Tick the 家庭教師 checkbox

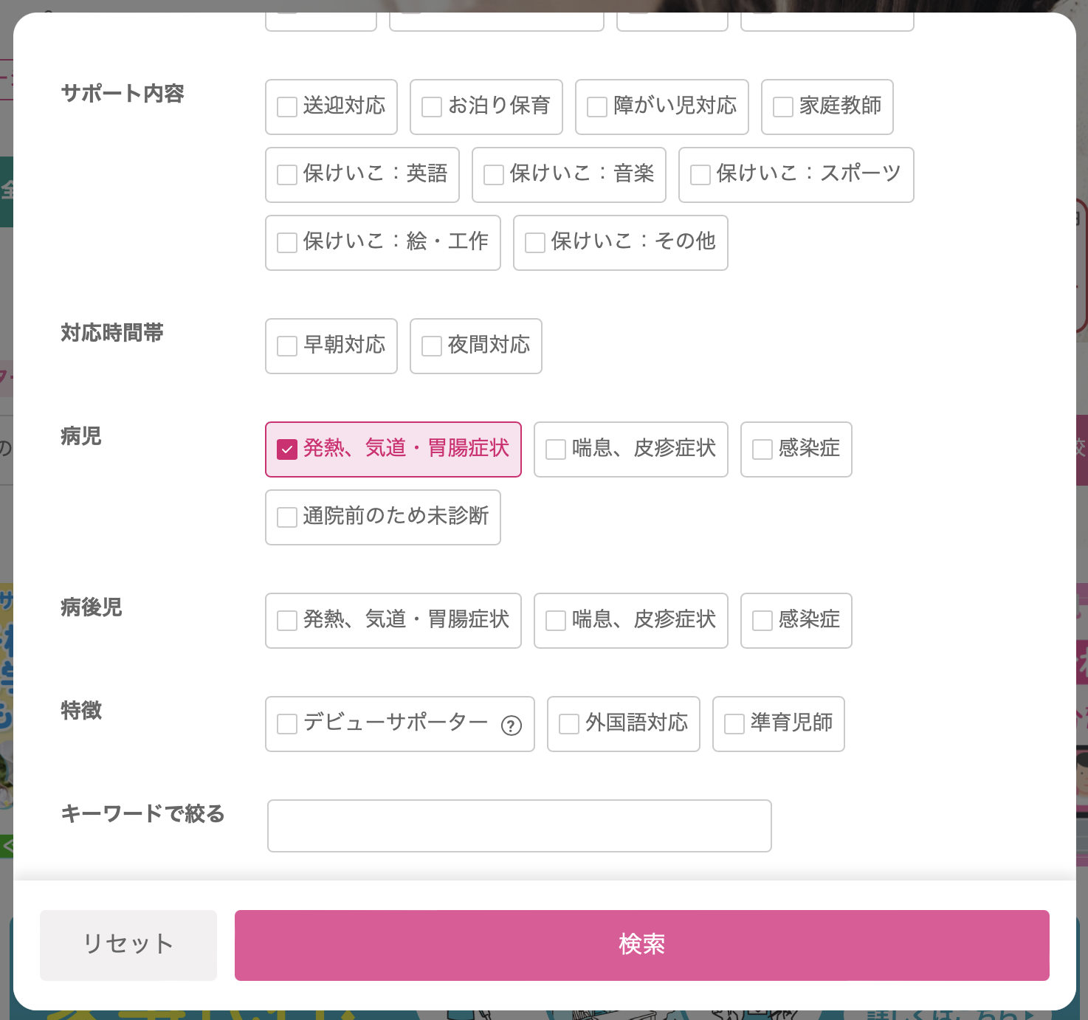(783, 107)
